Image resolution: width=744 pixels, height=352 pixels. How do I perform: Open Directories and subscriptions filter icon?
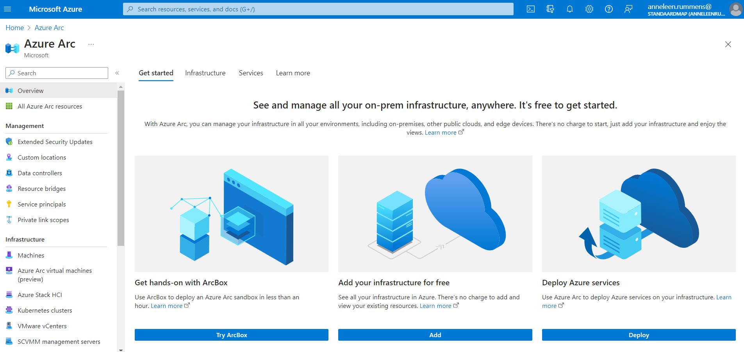coord(550,9)
